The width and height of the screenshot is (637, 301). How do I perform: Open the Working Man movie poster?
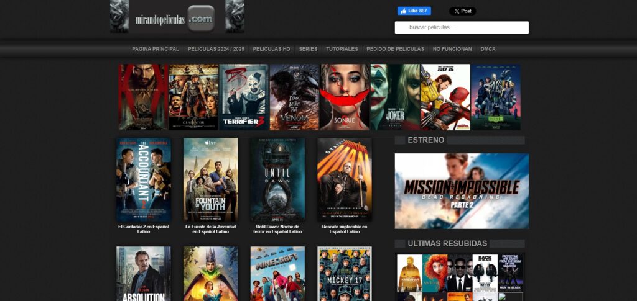pos(345,180)
